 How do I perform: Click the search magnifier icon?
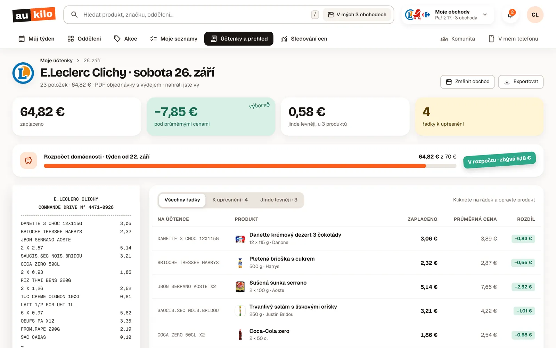pos(74,15)
